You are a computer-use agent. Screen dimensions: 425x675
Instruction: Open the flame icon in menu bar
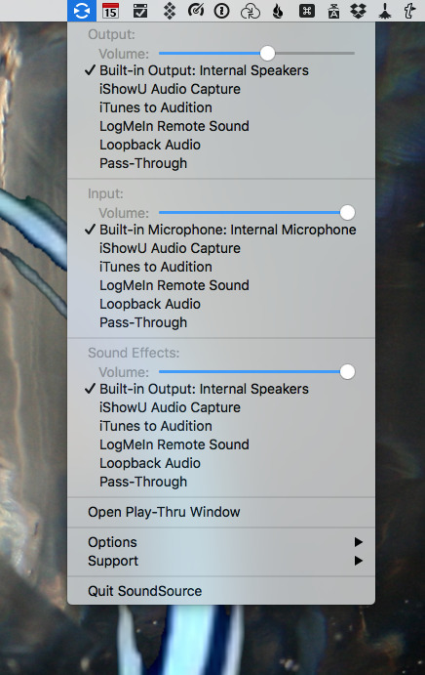click(x=278, y=11)
